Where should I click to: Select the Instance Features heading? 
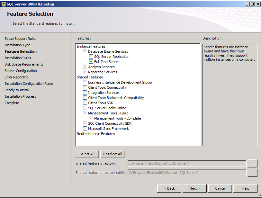click(91, 46)
